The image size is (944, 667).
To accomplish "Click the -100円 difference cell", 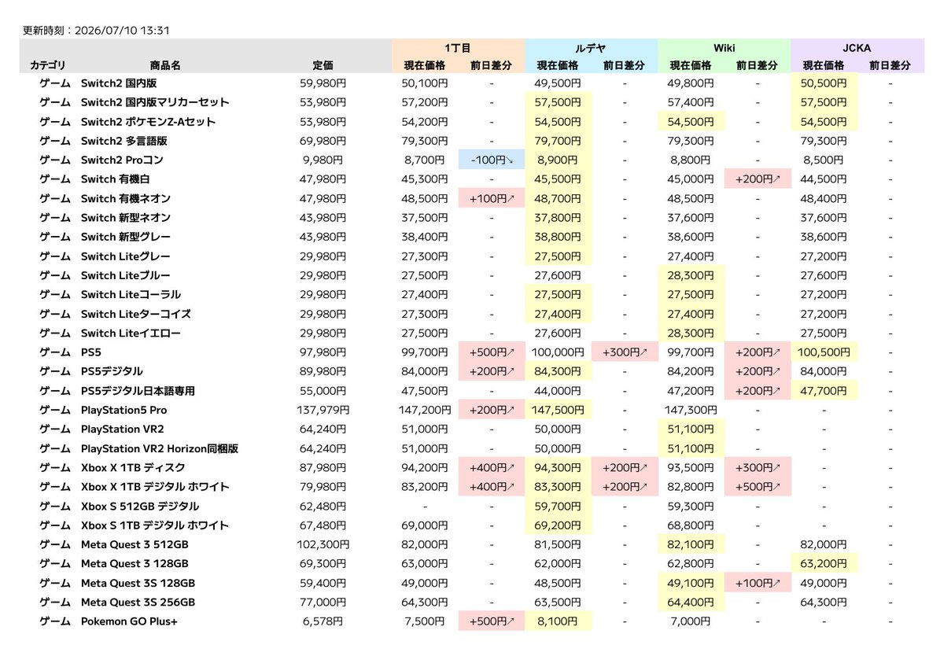I will pos(492,160).
